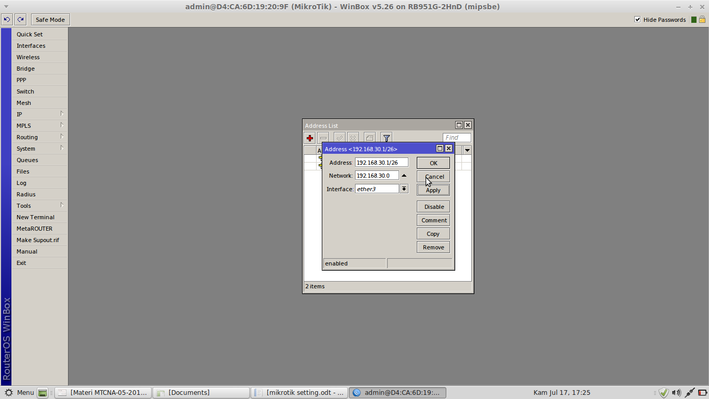Click the checkmark Enable icon in Address List toolbar
The height and width of the screenshot is (399, 709).
339,138
